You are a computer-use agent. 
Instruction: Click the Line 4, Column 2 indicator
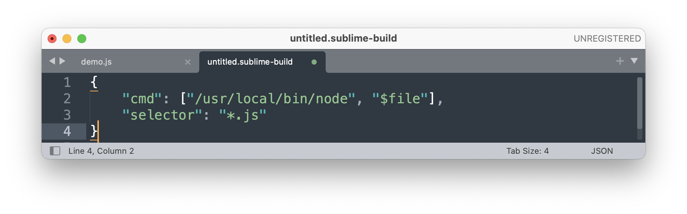click(x=101, y=151)
